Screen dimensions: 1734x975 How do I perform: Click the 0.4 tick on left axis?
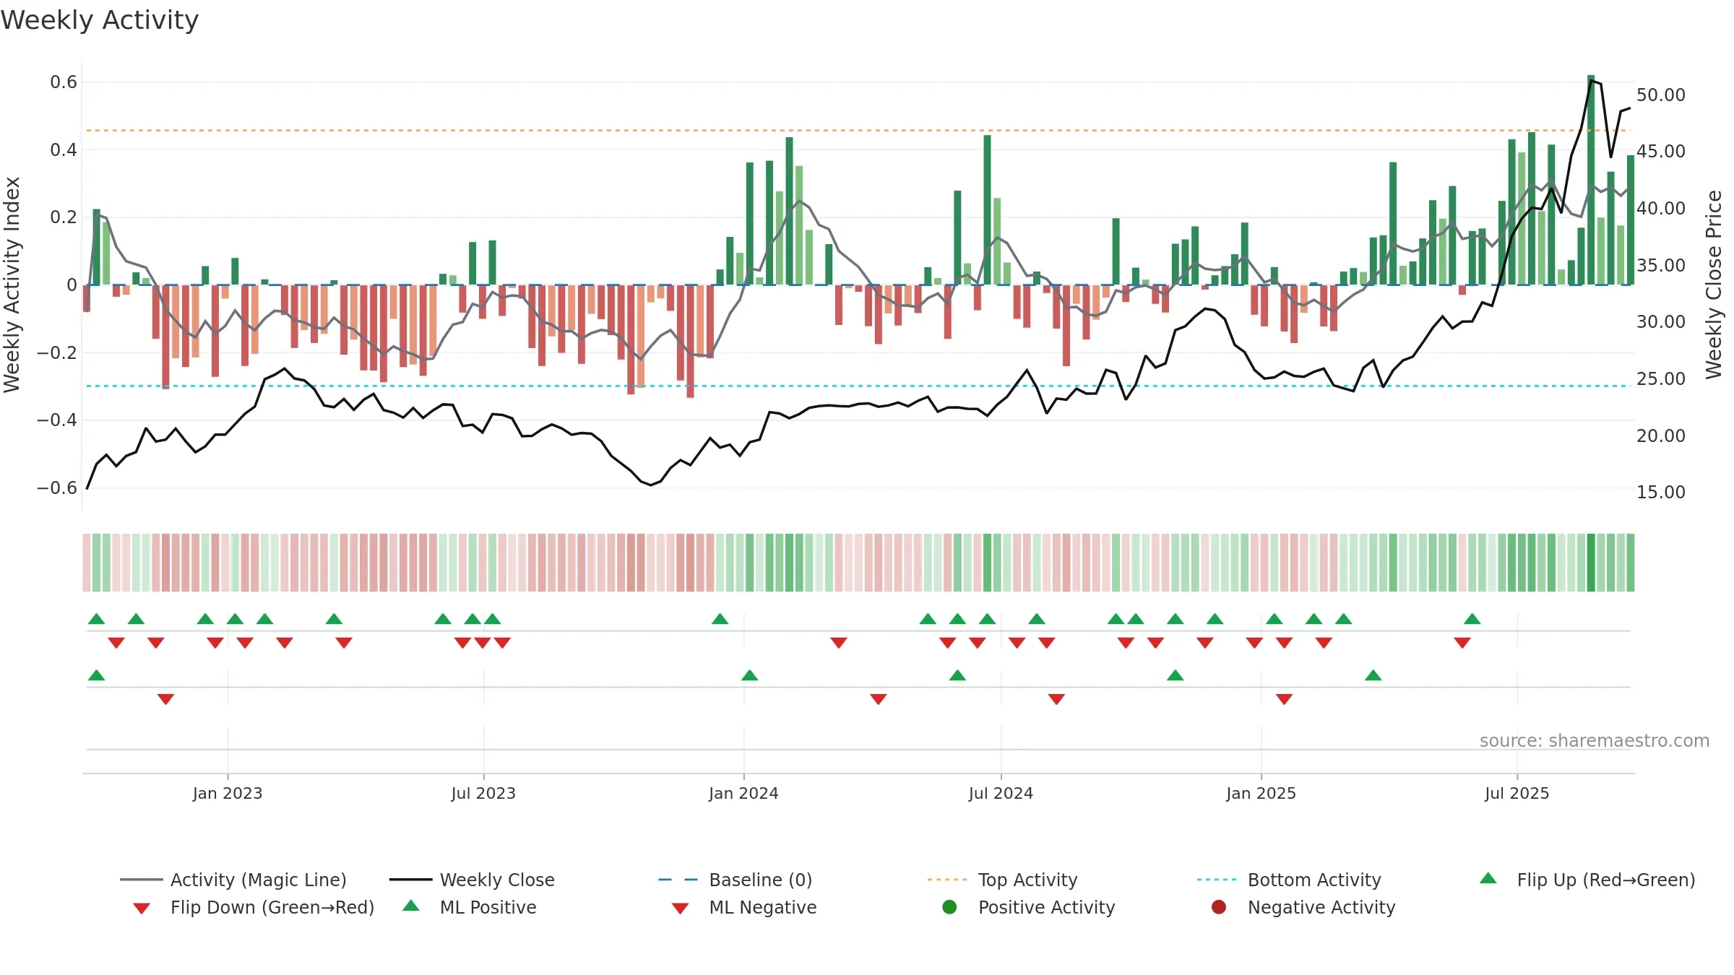pos(64,149)
